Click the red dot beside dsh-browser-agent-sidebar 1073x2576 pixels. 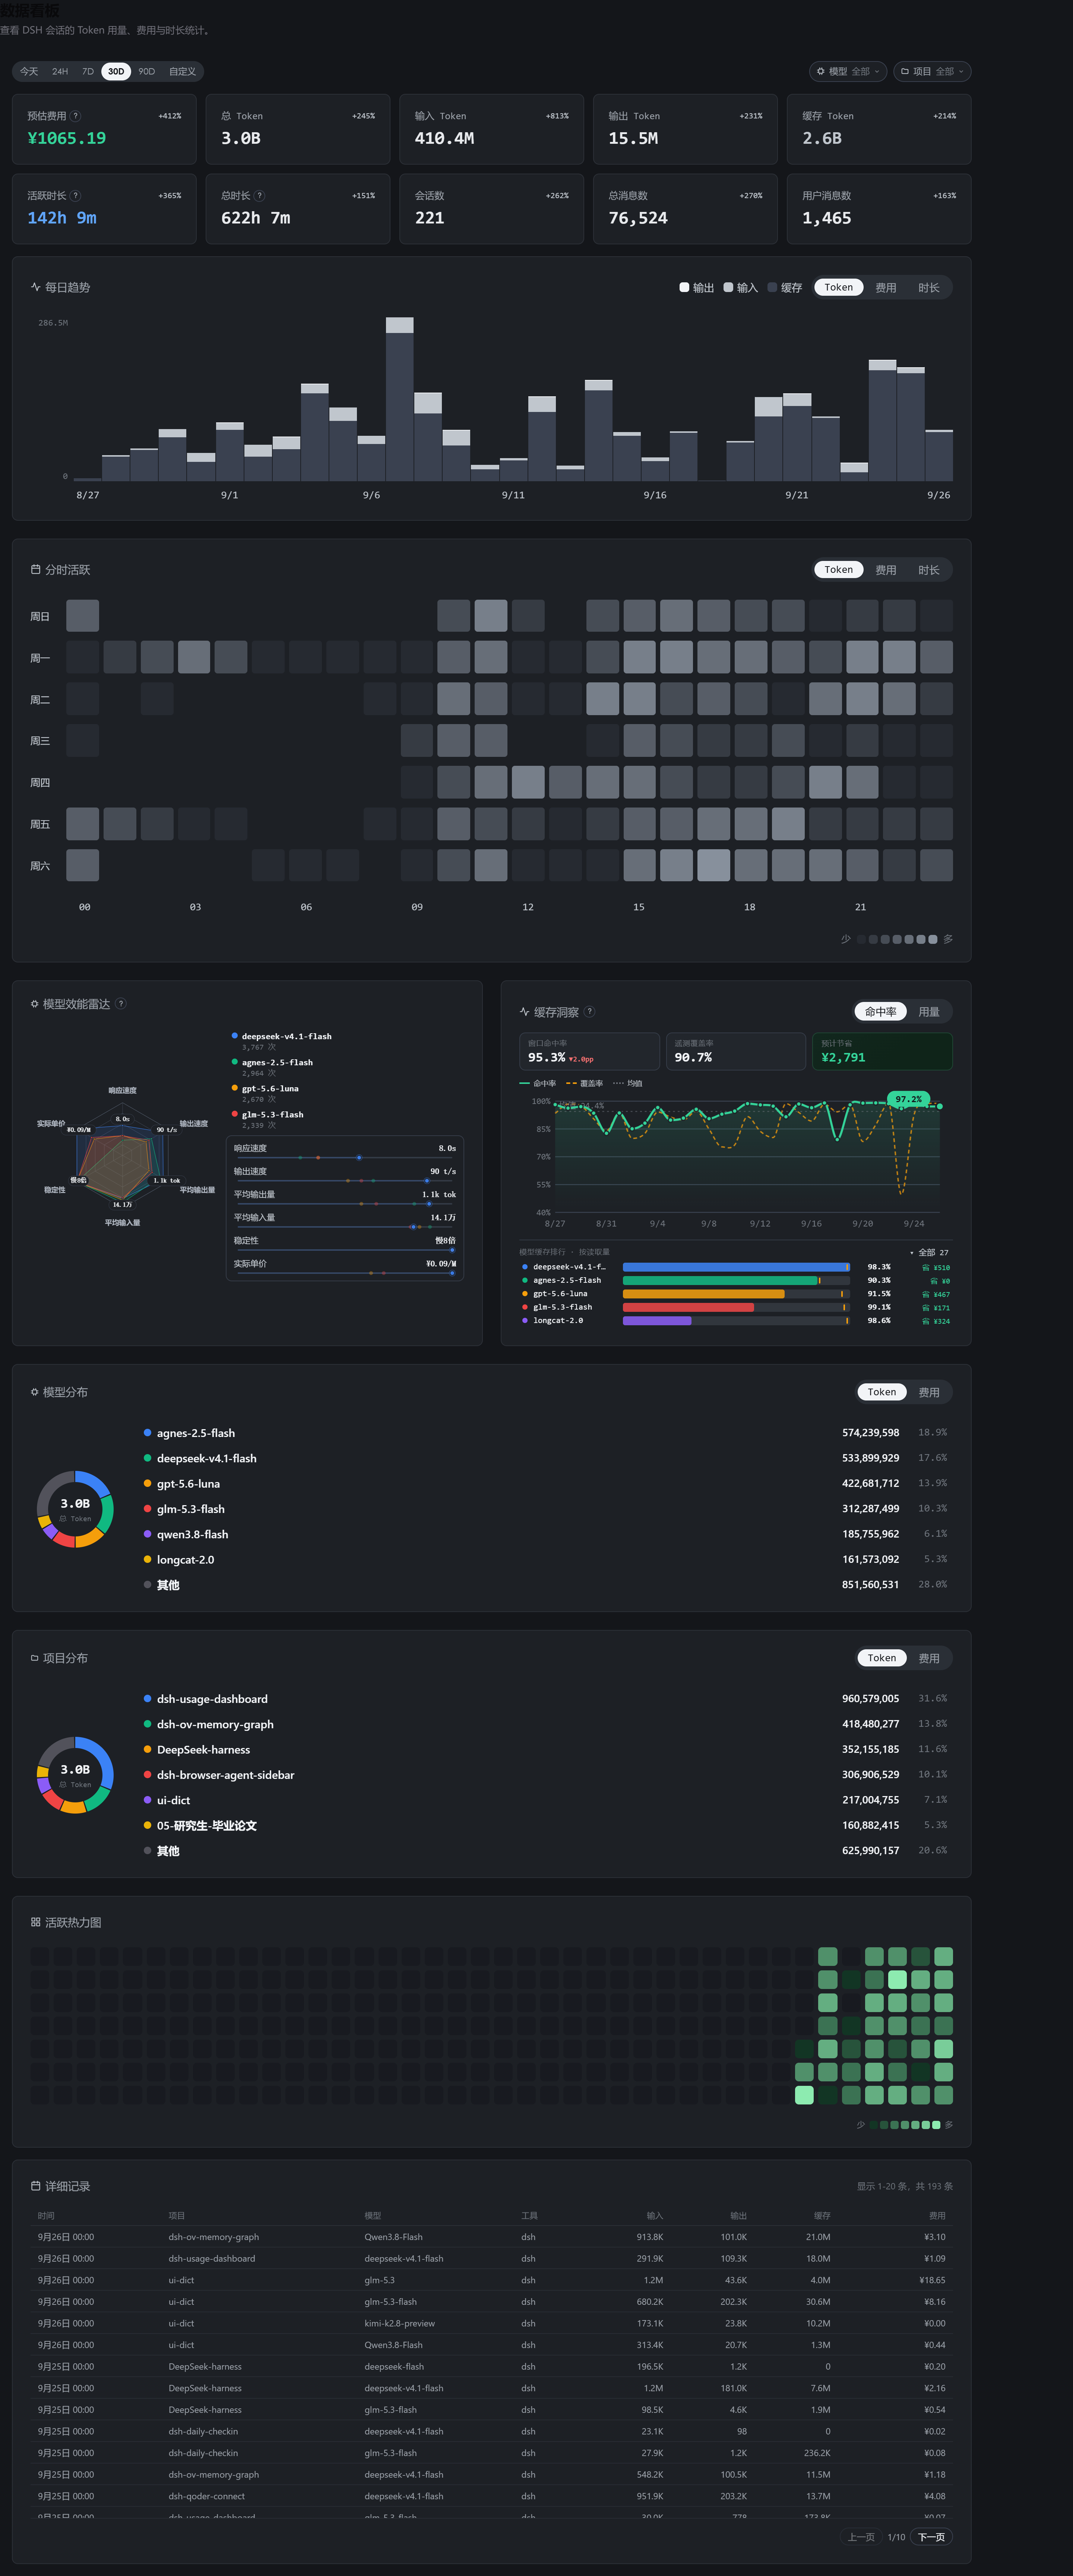tap(148, 1775)
